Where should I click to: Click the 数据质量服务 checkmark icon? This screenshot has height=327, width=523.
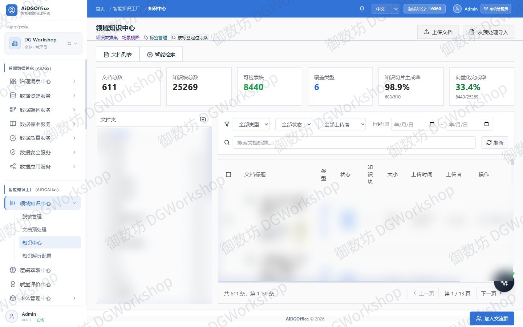[x=13, y=138]
